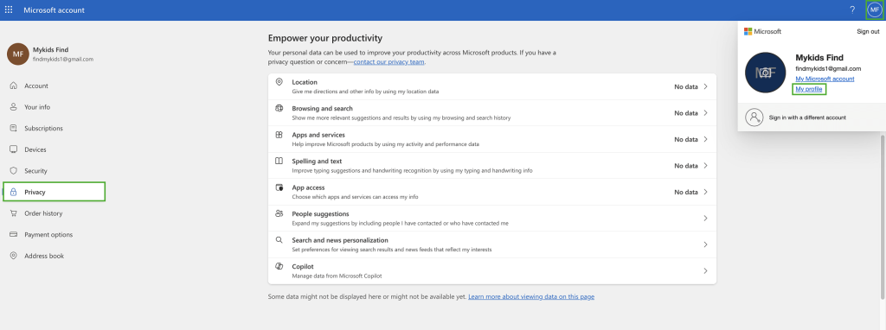Click the MF account avatar in header

875,10
